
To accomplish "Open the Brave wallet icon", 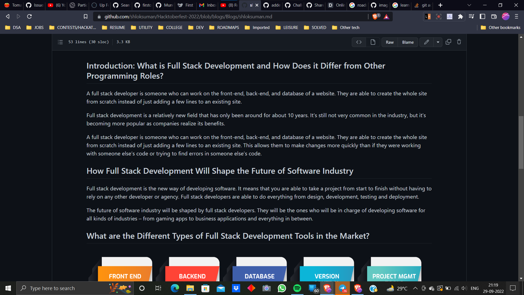I will pos(494,17).
